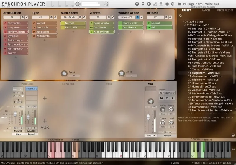Click the play button icon in top toolbar

tap(149, 4)
